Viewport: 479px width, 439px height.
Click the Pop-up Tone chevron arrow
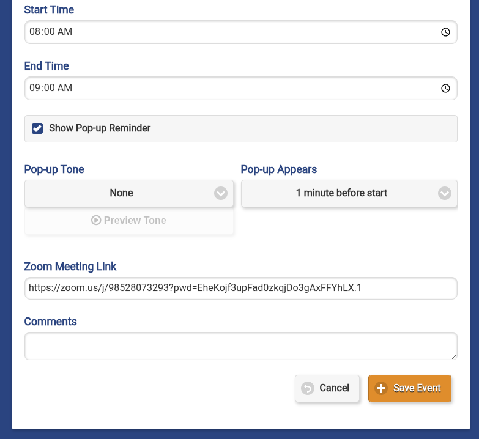(x=221, y=193)
